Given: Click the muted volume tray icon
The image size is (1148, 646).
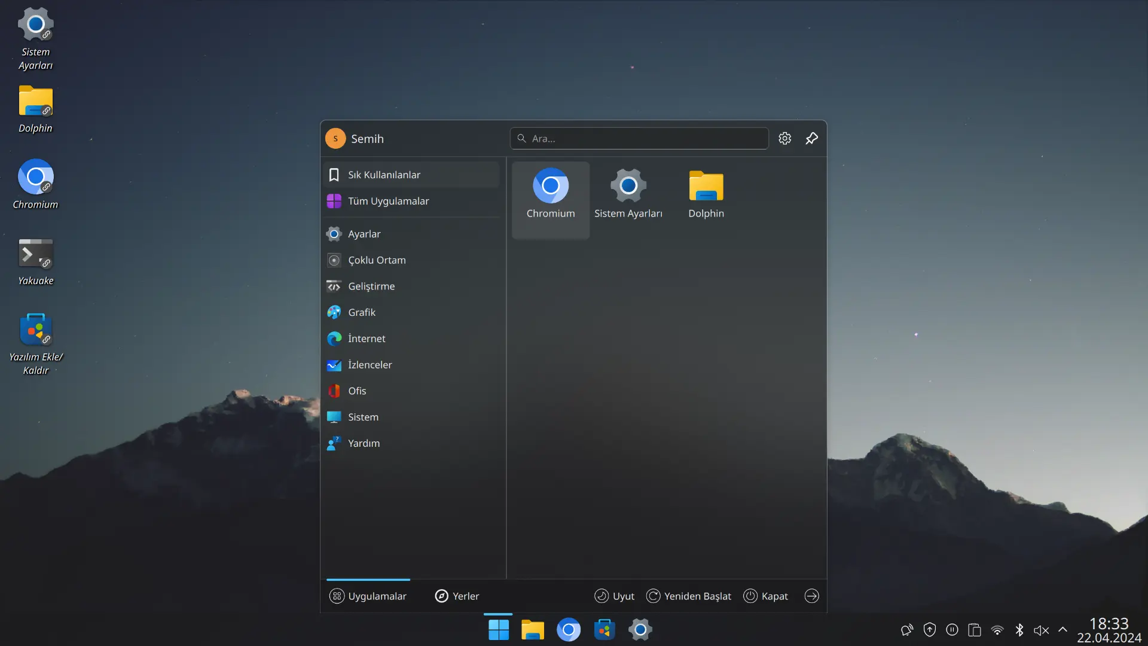Looking at the screenshot, I should [x=1042, y=630].
